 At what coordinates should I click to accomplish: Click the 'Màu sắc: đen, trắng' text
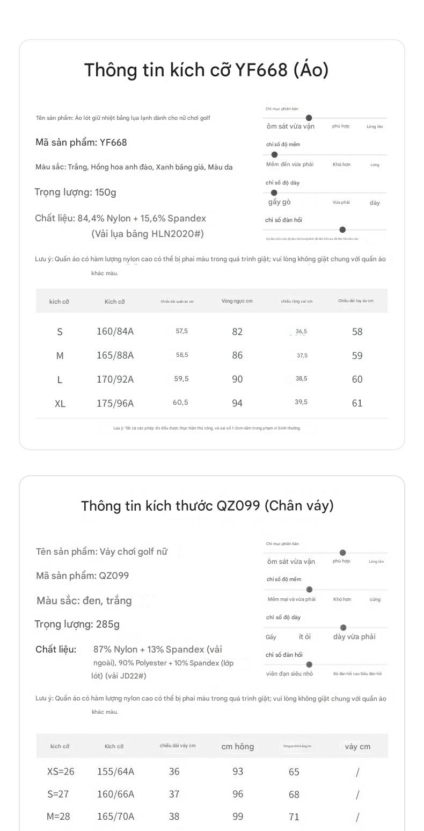pos(84,600)
